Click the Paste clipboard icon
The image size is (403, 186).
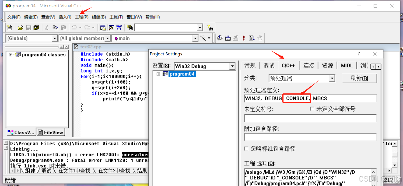click(x=64, y=27)
